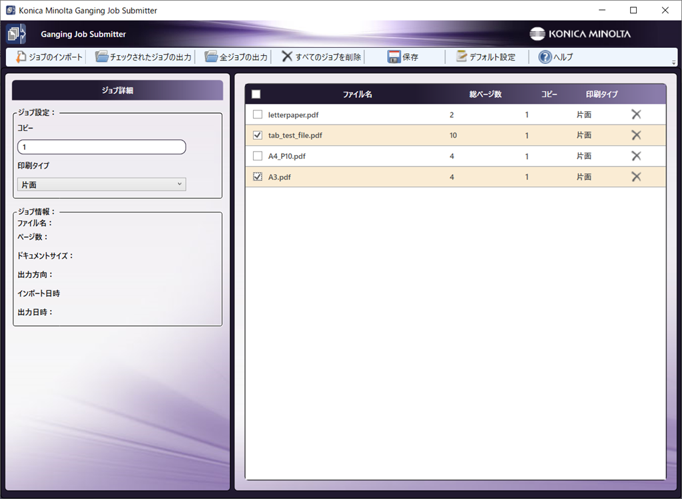Image resolution: width=682 pixels, height=499 pixels.
Task: Open the 印刷タイプ 片面 dropdown
Action: point(102,184)
